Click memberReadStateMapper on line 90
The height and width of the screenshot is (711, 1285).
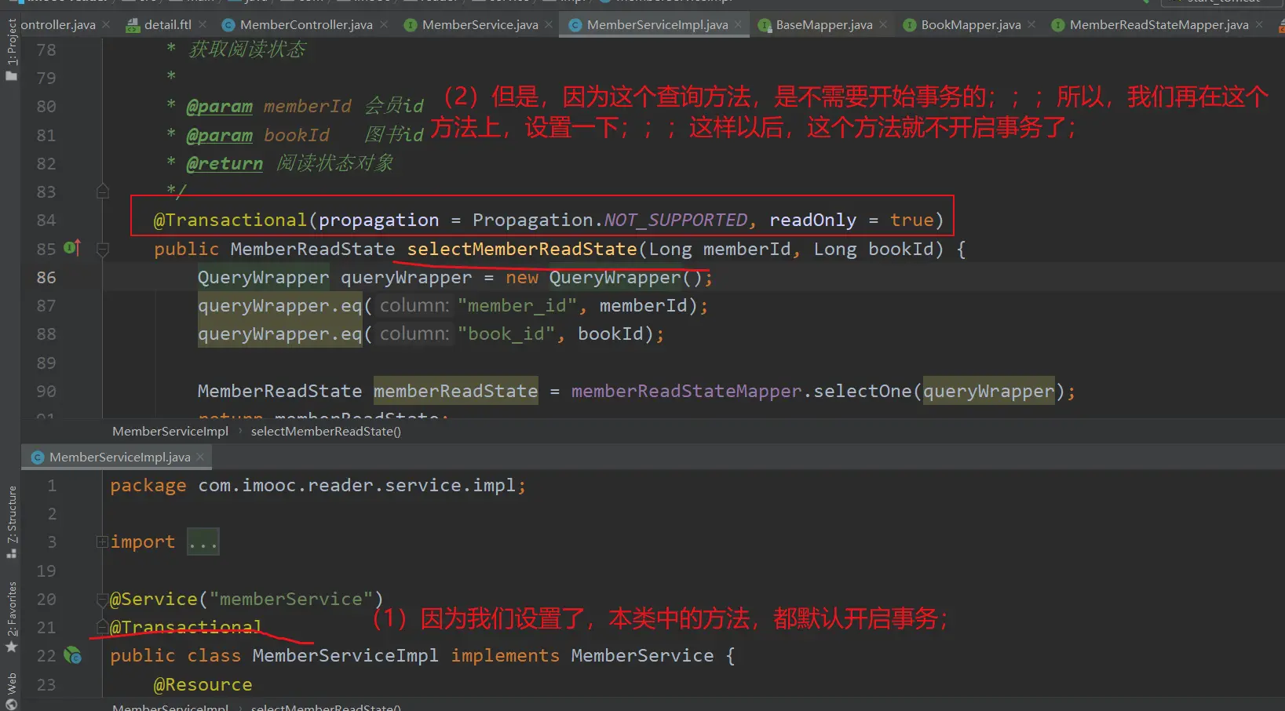click(687, 392)
